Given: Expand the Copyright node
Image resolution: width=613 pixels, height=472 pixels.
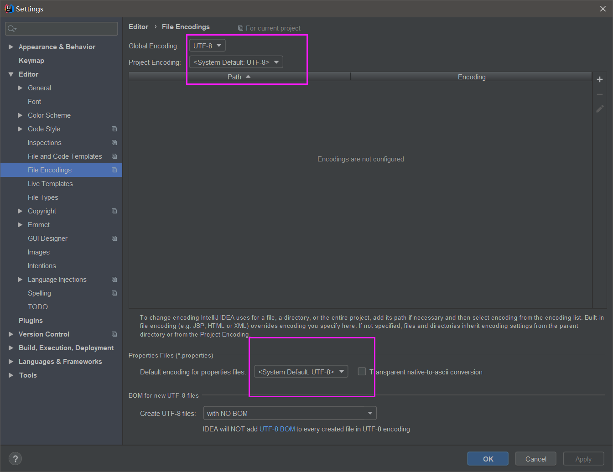Looking at the screenshot, I should click(20, 211).
